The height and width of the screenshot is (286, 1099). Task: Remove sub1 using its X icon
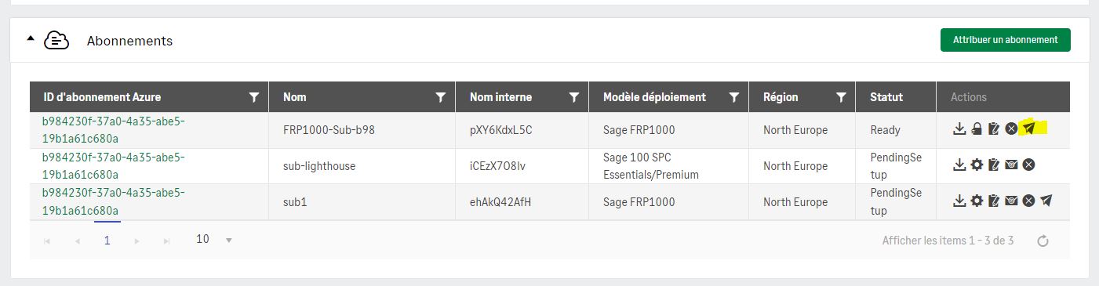tap(1028, 201)
